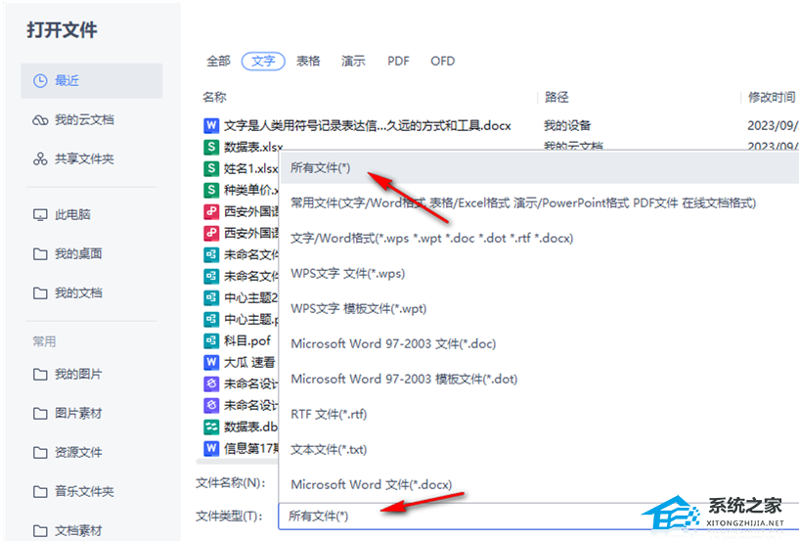This screenshot has width=799, height=541.
Task: Choose Microsoft Word 97-2003 模板文件(*.dot) option
Action: (539, 379)
